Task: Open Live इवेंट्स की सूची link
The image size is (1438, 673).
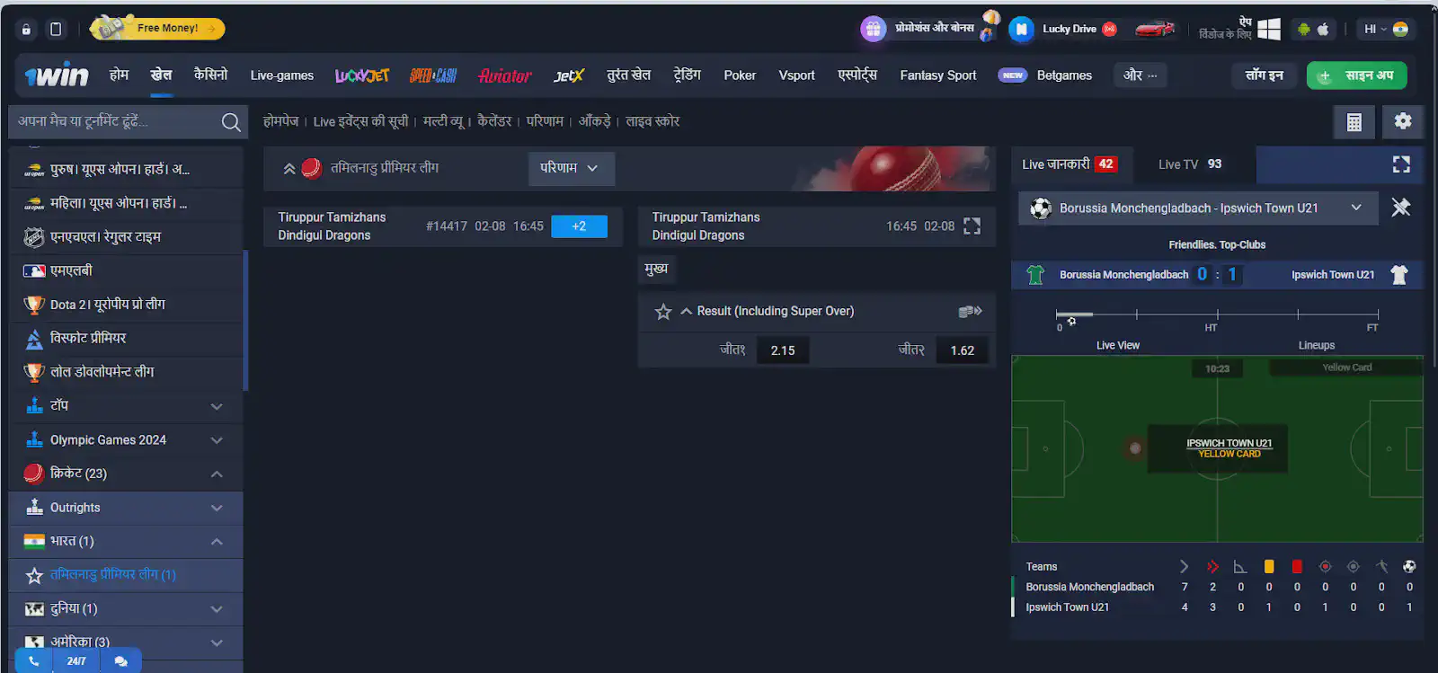Action: [360, 121]
